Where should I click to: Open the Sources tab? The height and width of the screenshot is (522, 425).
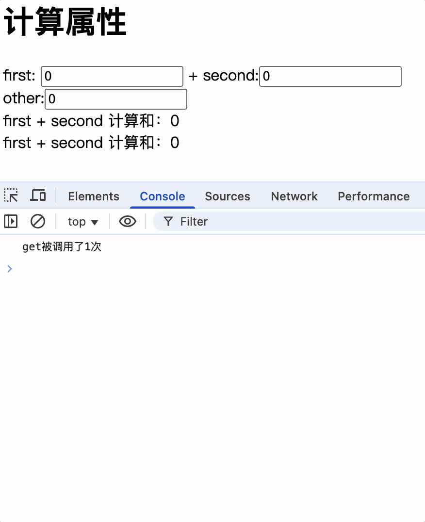228,196
